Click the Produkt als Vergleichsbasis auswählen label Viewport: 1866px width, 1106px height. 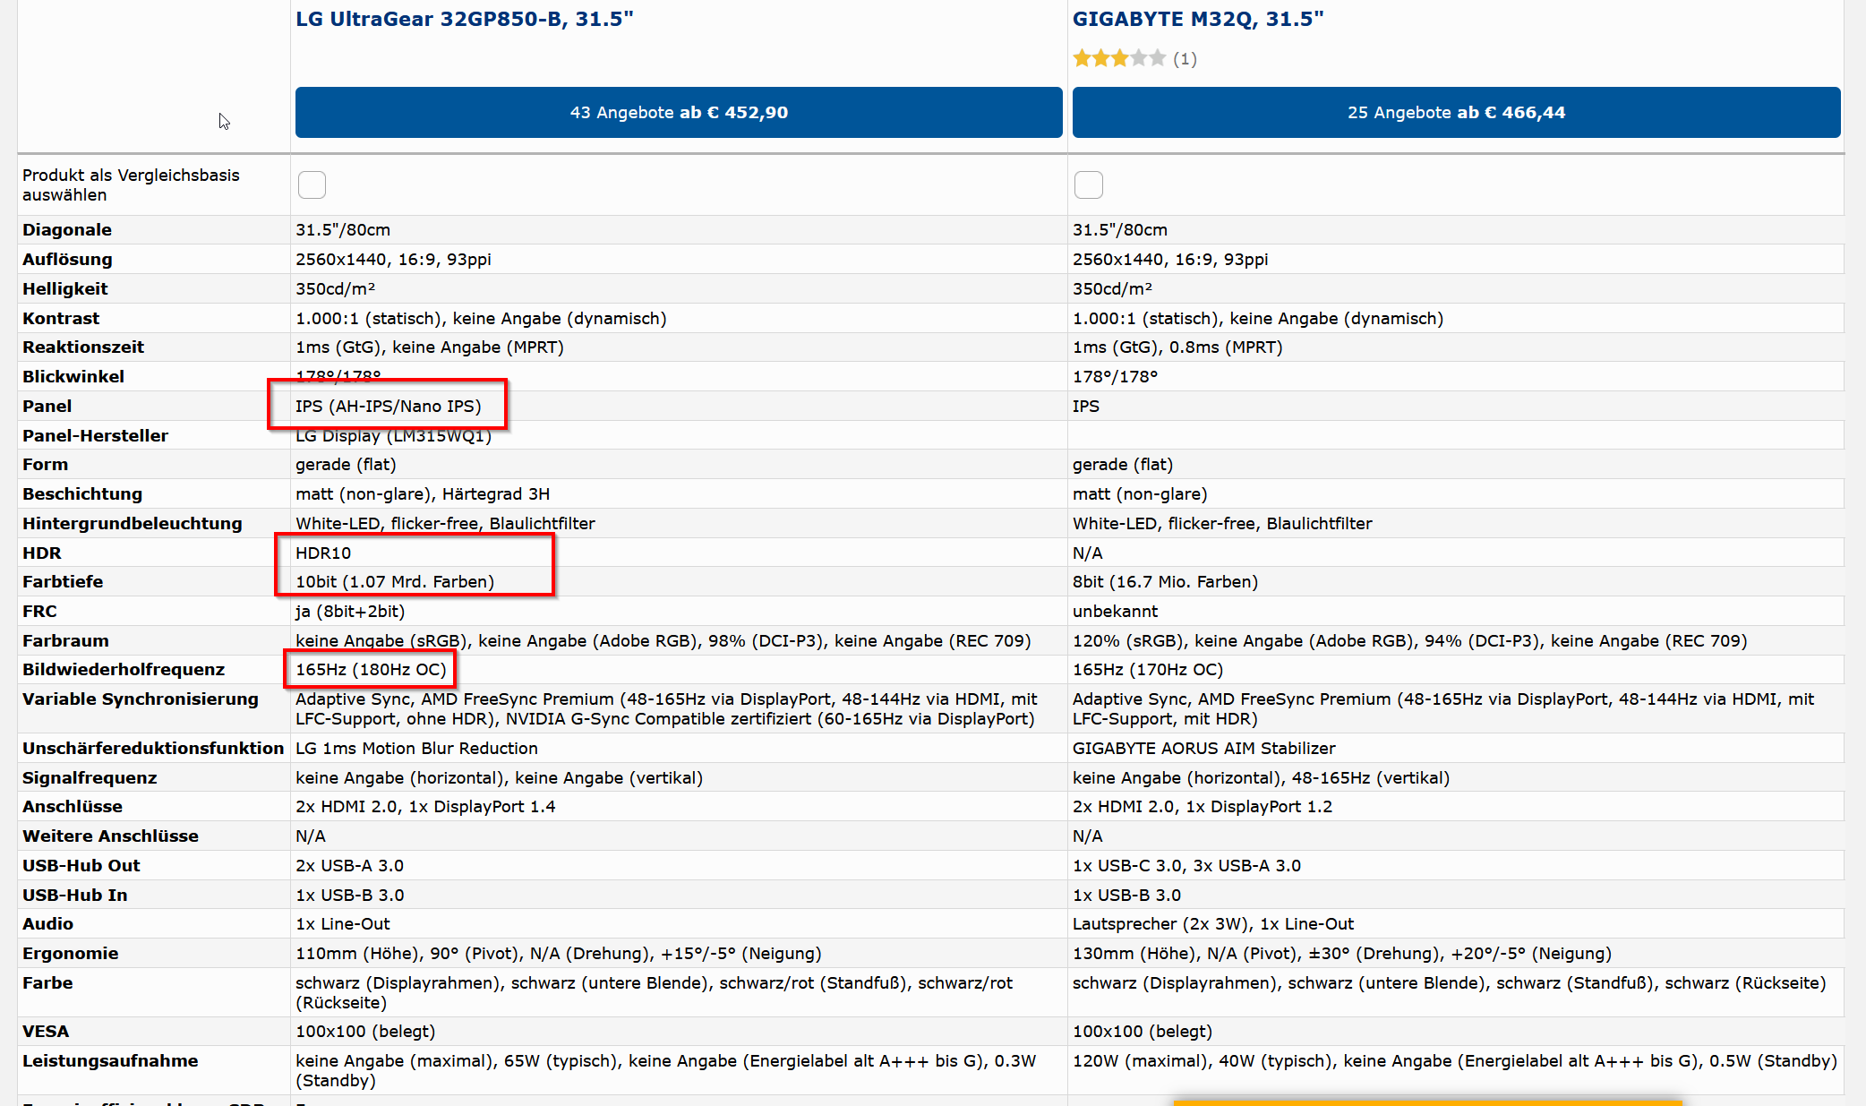[x=131, y=184]
